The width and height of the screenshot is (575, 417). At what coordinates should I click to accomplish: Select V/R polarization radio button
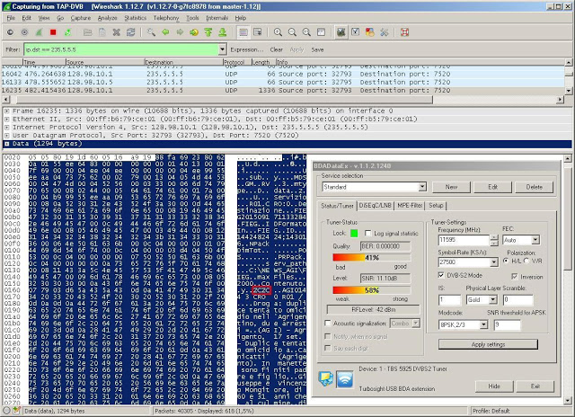(526, 261)
